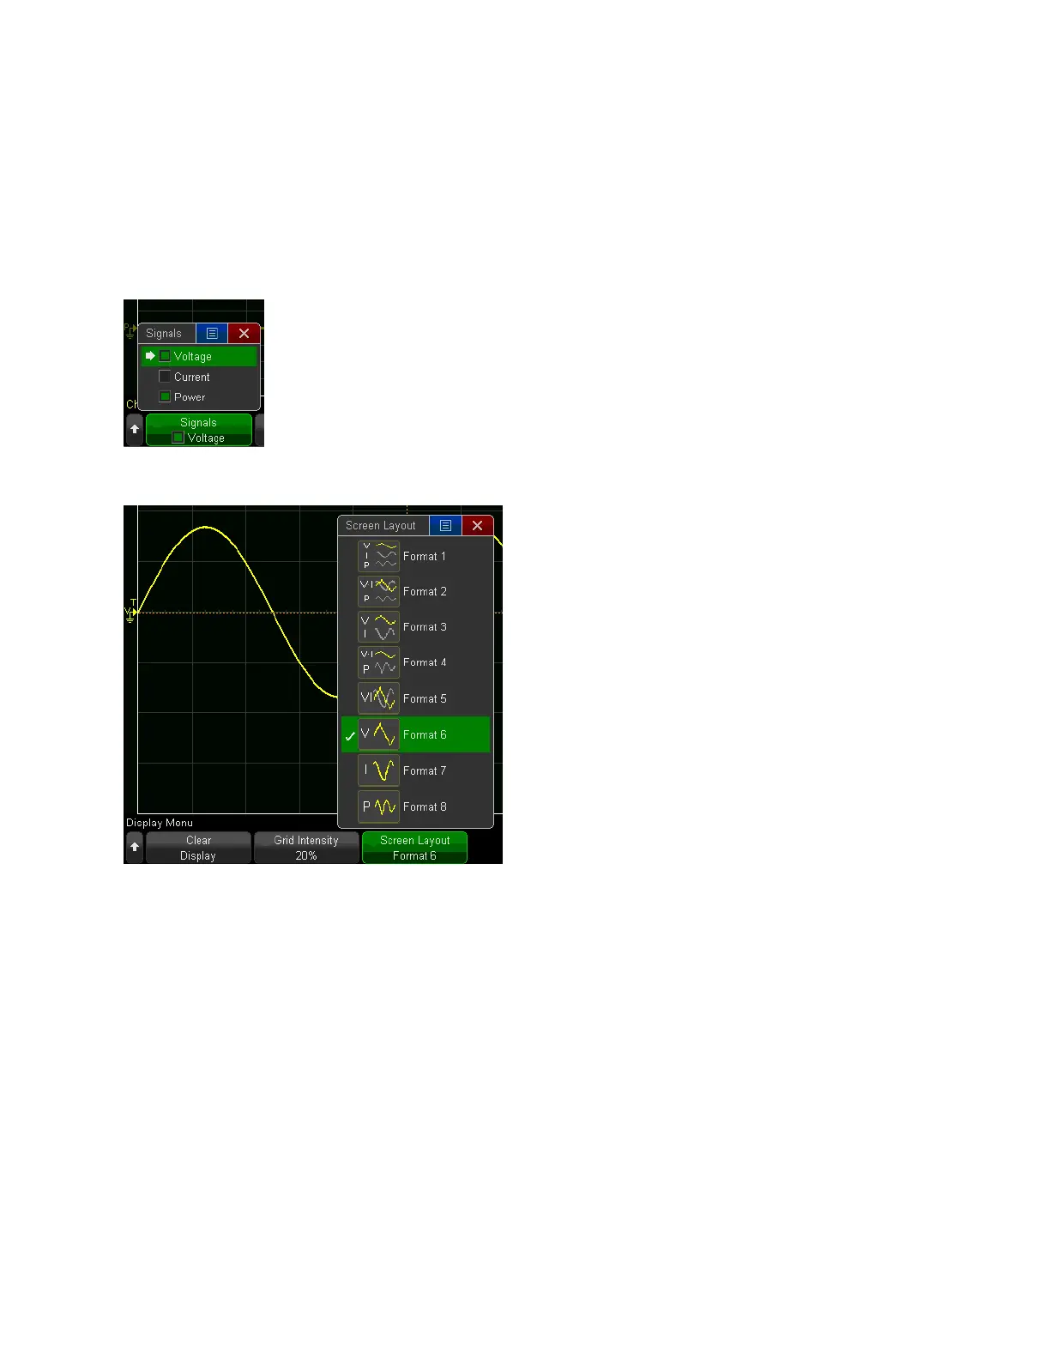Viewport: 1050px width, 1359px height.
Task: Close the Signals popup
Action: click(x=244, y=334)
